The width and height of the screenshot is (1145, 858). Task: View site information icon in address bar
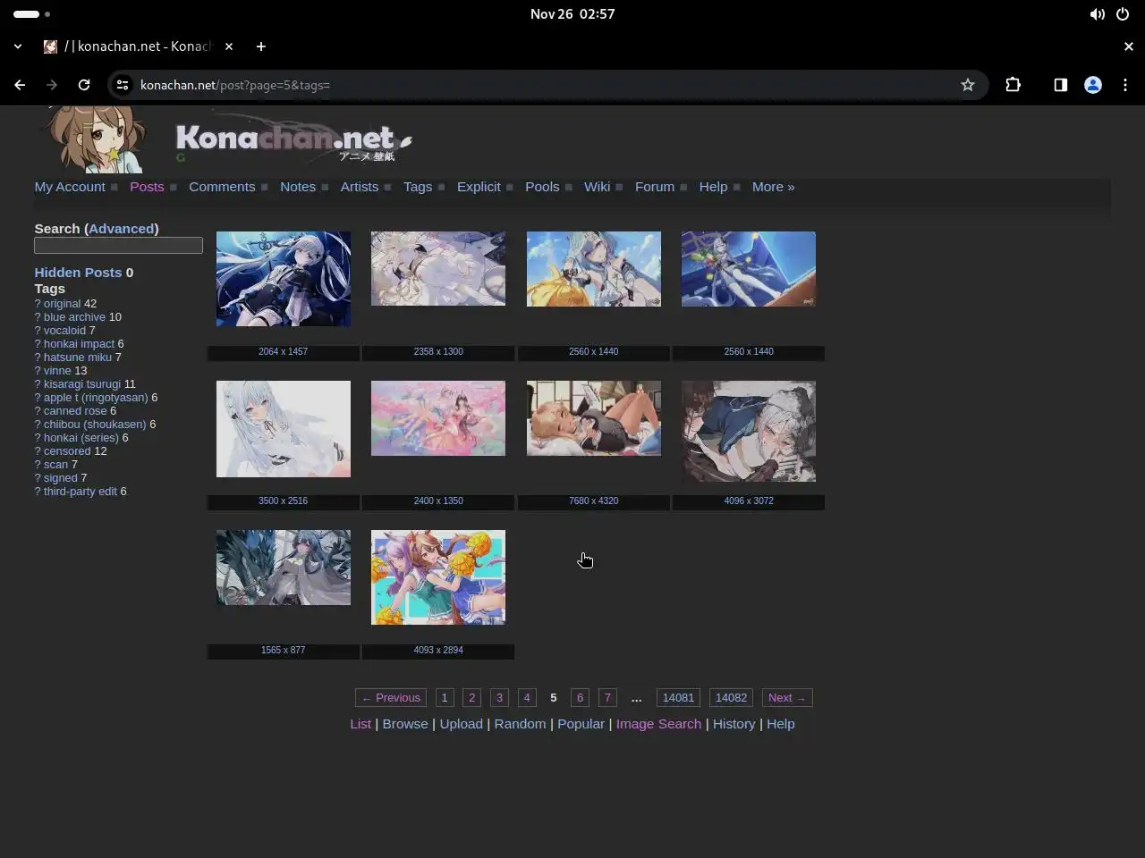click(x=123, y=85)
